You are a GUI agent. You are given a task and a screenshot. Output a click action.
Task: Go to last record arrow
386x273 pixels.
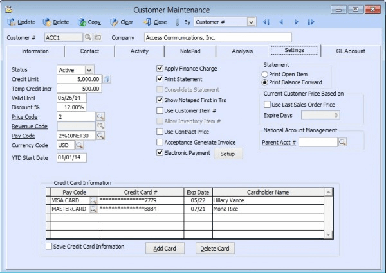(x=311, y=22)
